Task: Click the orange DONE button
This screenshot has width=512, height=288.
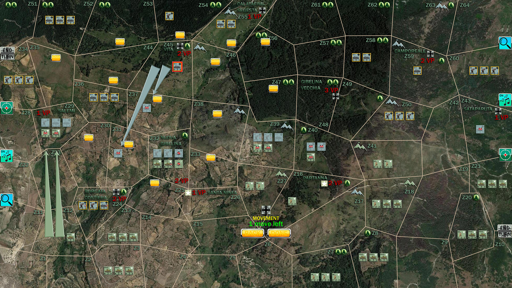Action: click(x=279, y=233)
